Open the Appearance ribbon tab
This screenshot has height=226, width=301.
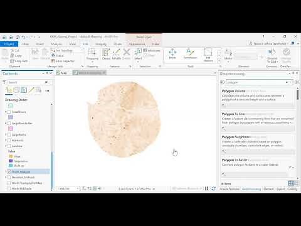137,44
